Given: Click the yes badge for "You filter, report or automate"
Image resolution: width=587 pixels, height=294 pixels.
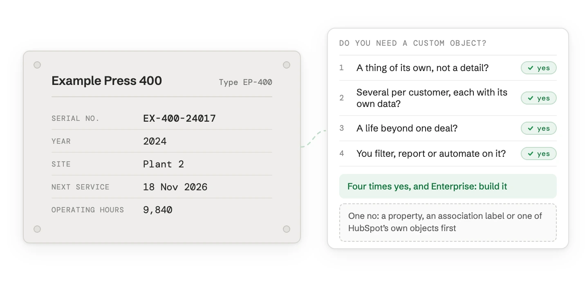Looking at the screenshot, I should pos(539,154).
